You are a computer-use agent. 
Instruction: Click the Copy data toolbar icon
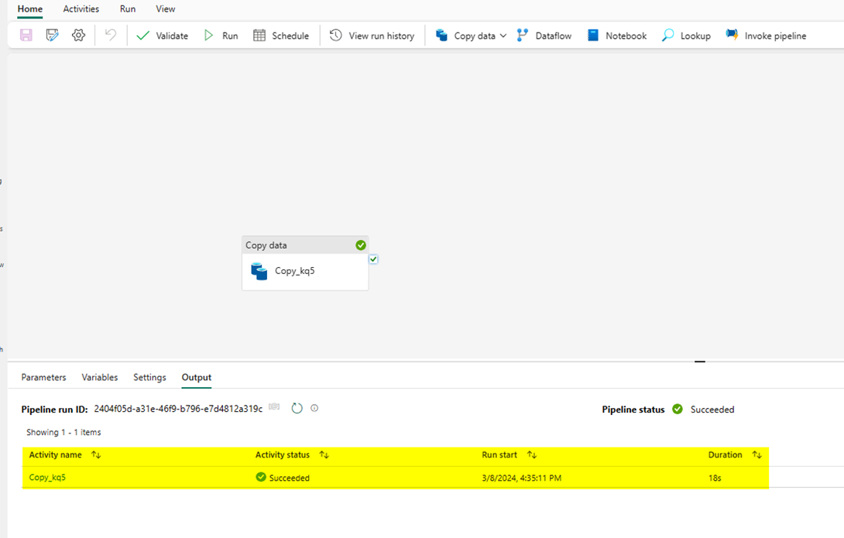pyautogui.click(x=441, y=36)
